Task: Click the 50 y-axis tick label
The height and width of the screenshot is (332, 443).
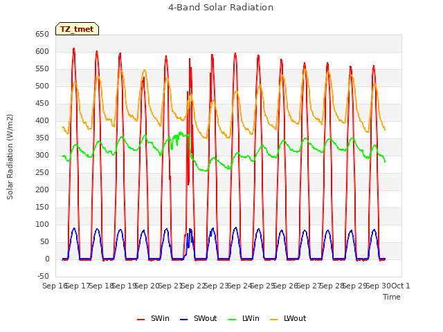Action: (44, 242)
